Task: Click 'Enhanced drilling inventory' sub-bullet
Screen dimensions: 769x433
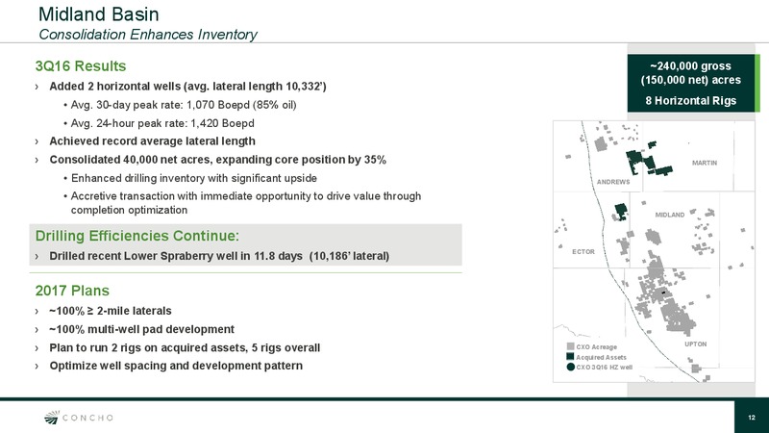Action: click(194, 178)
